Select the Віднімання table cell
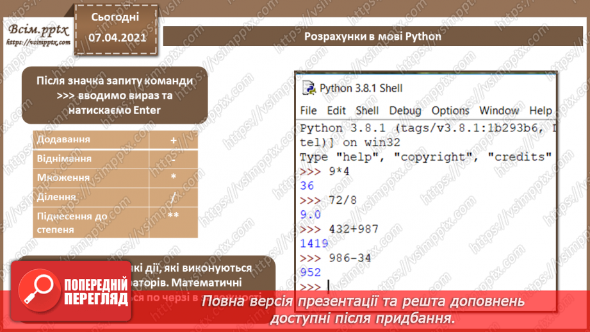The height and width of the screenshot is (332, 590). pyautogui.click(x=91, y=159)
